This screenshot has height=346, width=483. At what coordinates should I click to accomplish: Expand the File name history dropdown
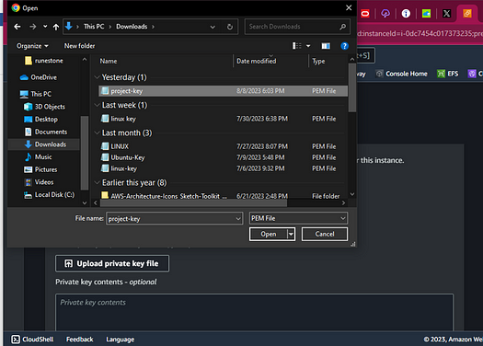238,218
